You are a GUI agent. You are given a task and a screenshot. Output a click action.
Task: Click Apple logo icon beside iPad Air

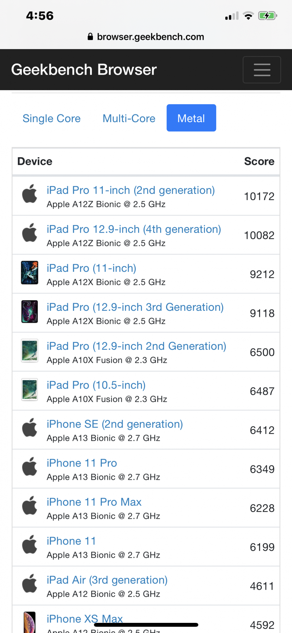tap(30, 583)
